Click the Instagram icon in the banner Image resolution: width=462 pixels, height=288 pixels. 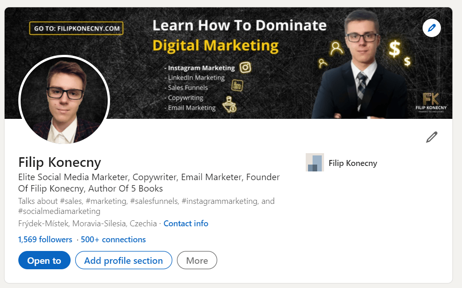pyautogui.click(x=246, y=68)
